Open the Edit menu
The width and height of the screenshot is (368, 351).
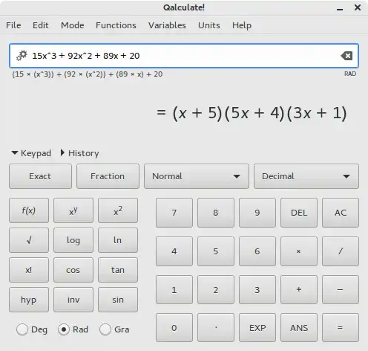(41, 25)
